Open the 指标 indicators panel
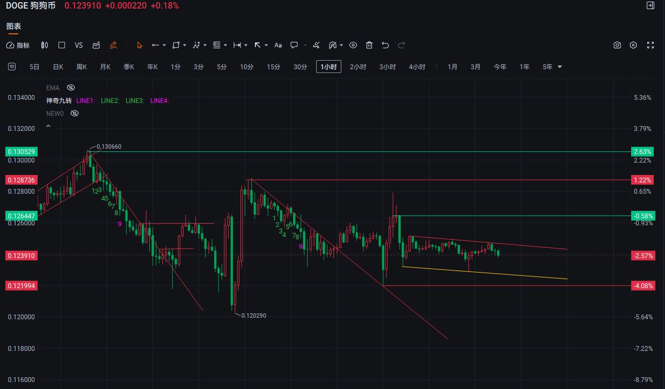665x389 pixels. coord(18,46)
